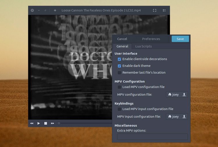Switch to the Lua Scripts tab
This screenshot has width=218, height=147.
pos(143,46)
